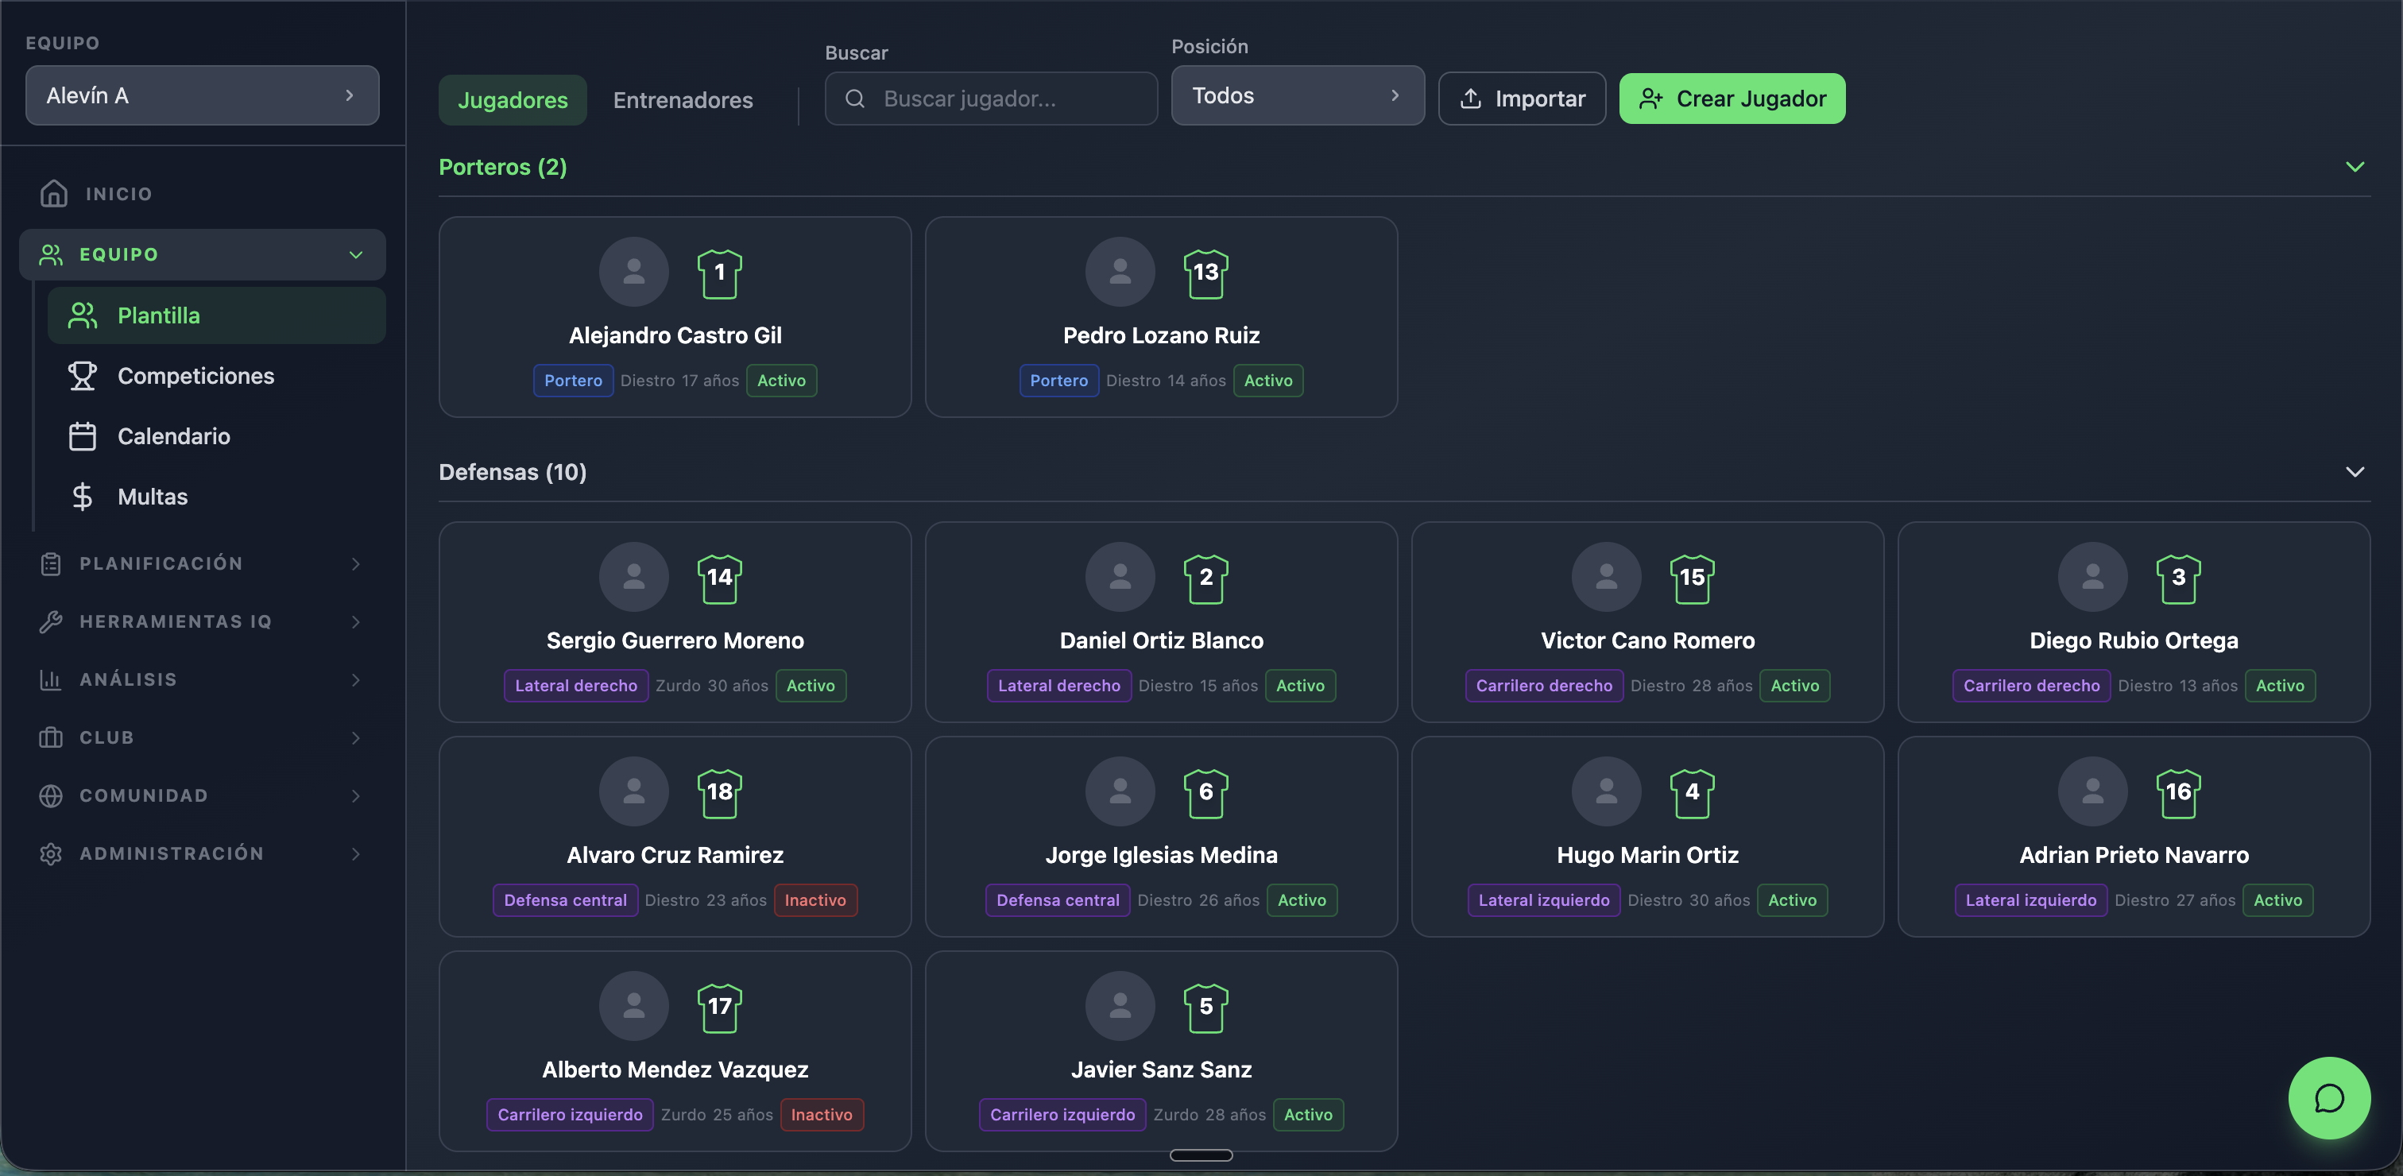Screen dimensions: 2403x1176
Task: Click jersey number 13 icon of Pedro Lozano
Action: pos(1205,273)
